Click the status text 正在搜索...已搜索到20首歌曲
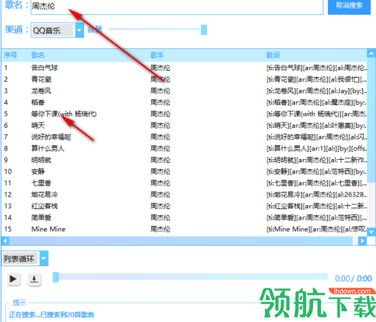 point(51,315)
